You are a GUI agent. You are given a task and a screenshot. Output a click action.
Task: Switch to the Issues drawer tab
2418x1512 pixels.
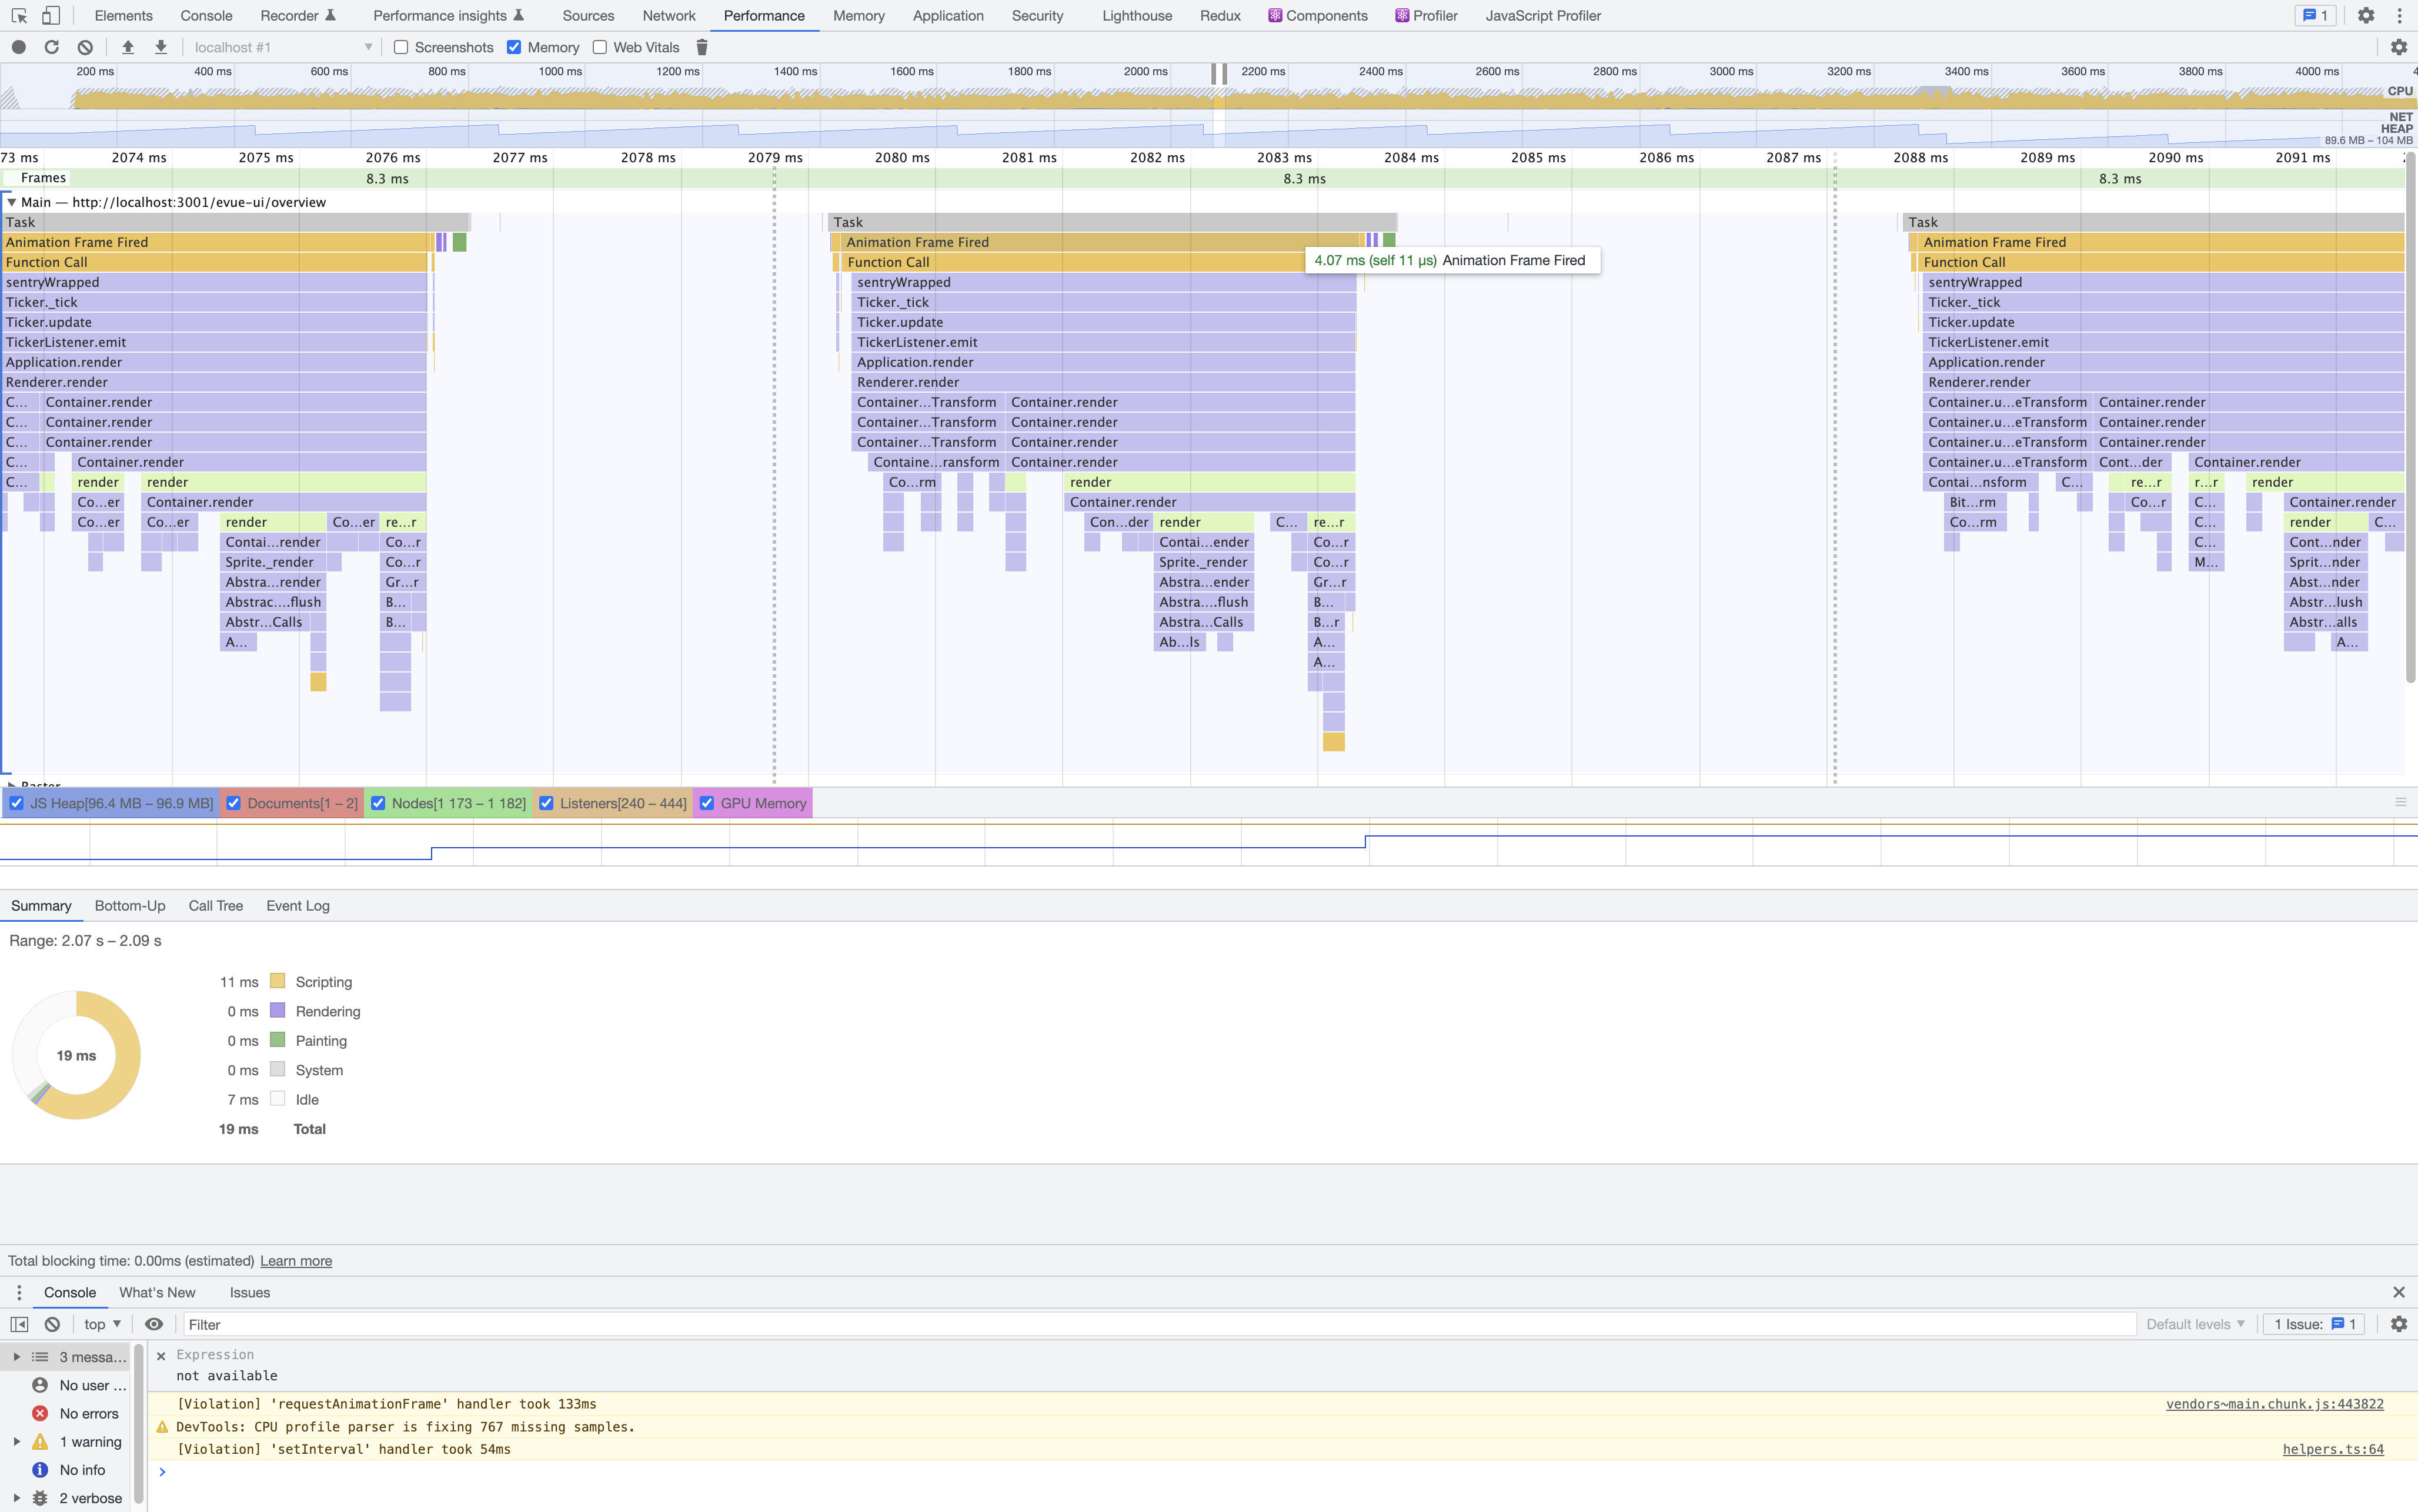250,1292
